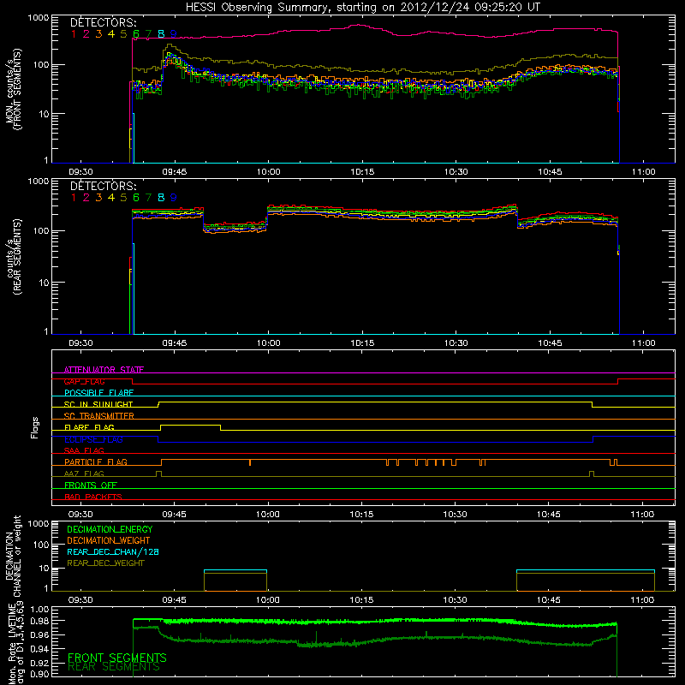Screen dimensions: 685x685
Task: Click detector 2 legend number in front panel
Action: [x=86, y=33]
